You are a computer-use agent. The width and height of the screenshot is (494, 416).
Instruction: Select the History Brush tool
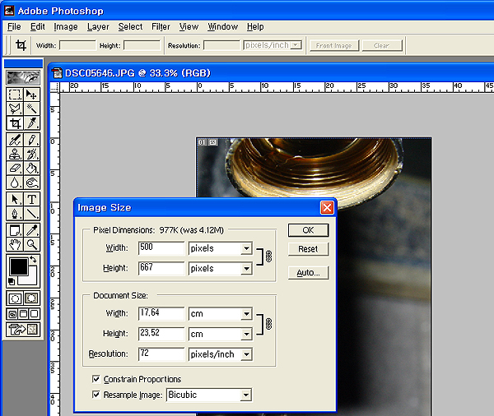tap(31, 154)
